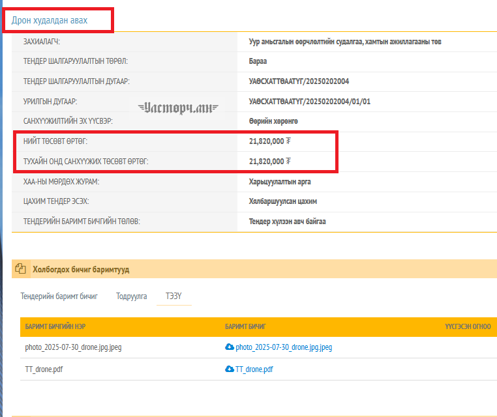Click the tugrik symbol in ТУХАЙН ОНД САНХҮҮЖИХ row
497x417 pixels.
click(288, 161)
